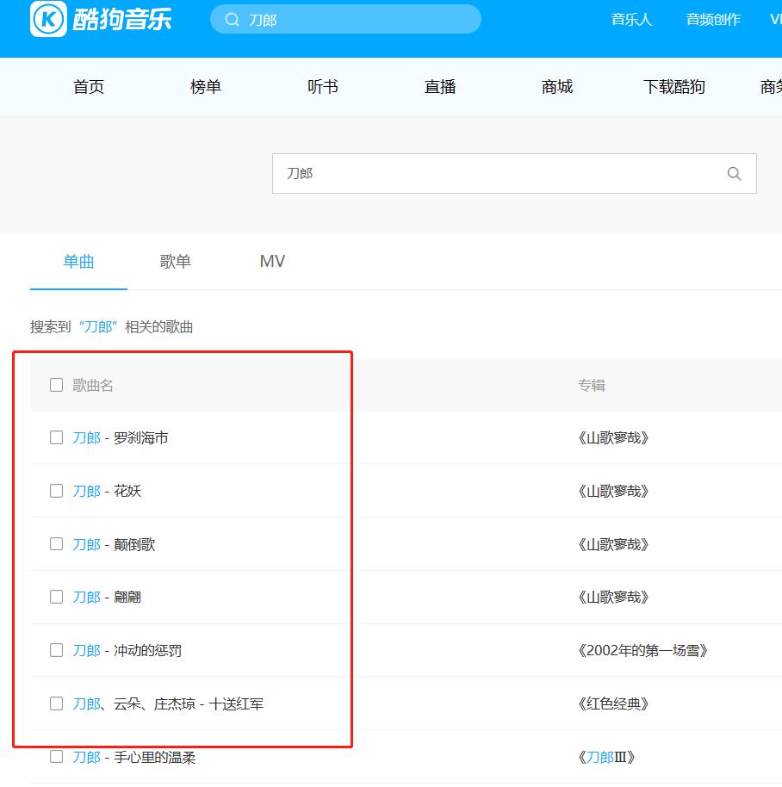The height and width of the screenshot is (787, 782).
Task: Click 听书 in the navigation bar
Action: tap(323, 86)
